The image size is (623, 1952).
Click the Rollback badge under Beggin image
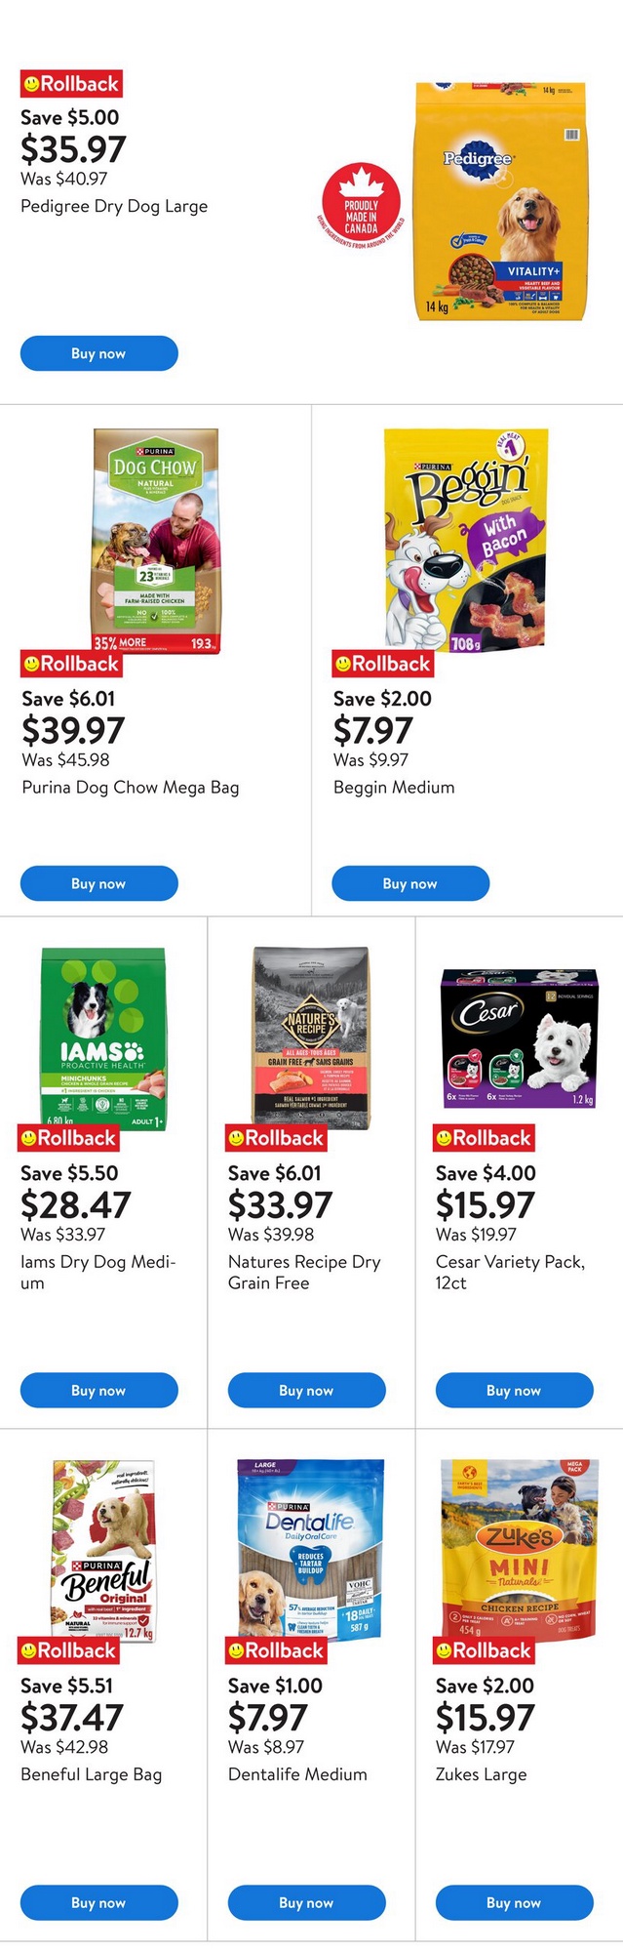tap(382, 665)
